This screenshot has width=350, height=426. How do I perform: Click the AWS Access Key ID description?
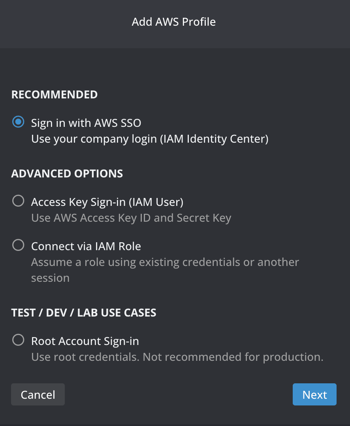coord(131,218)
